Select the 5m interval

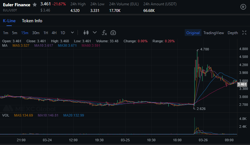(x=15, y=33)
